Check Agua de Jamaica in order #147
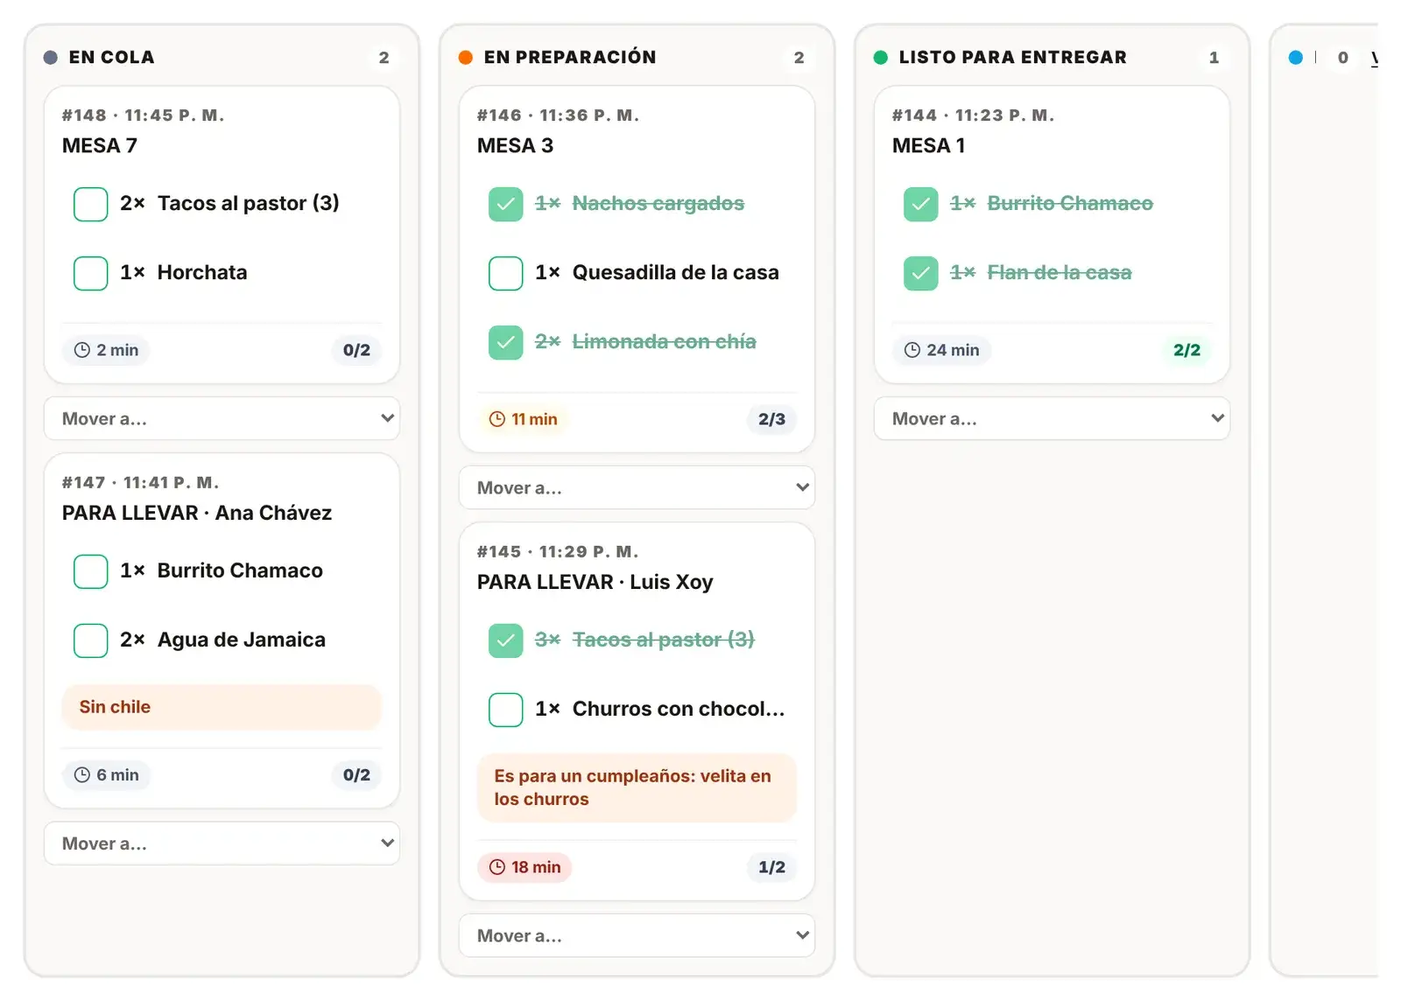 click(x=90, y=640)
